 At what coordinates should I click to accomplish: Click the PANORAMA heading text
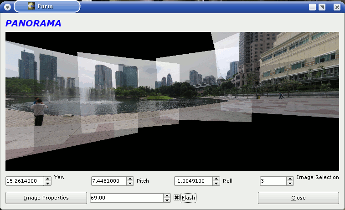33,23
